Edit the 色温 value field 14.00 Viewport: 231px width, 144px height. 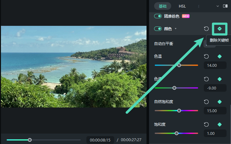(x=215, y=66)
